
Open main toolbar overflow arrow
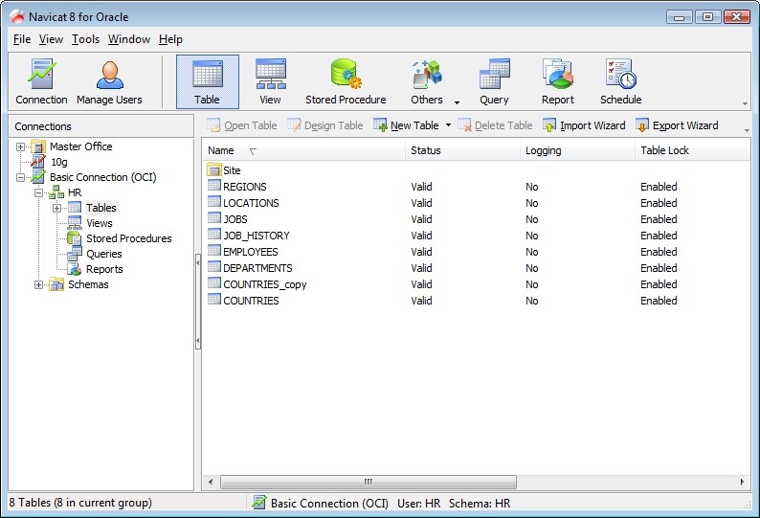click(745, 103)
